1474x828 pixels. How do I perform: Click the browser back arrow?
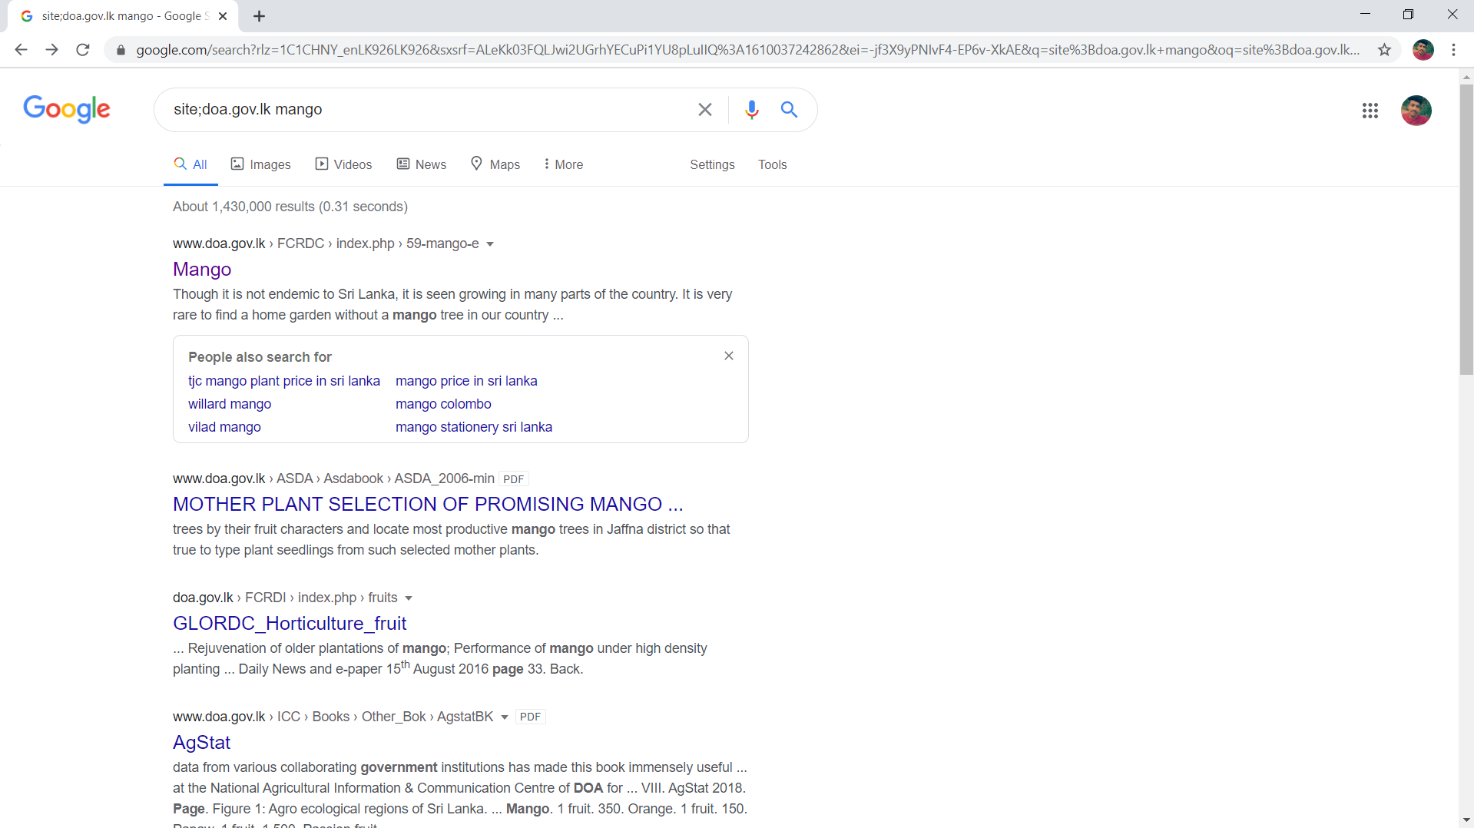pos(21,50)
